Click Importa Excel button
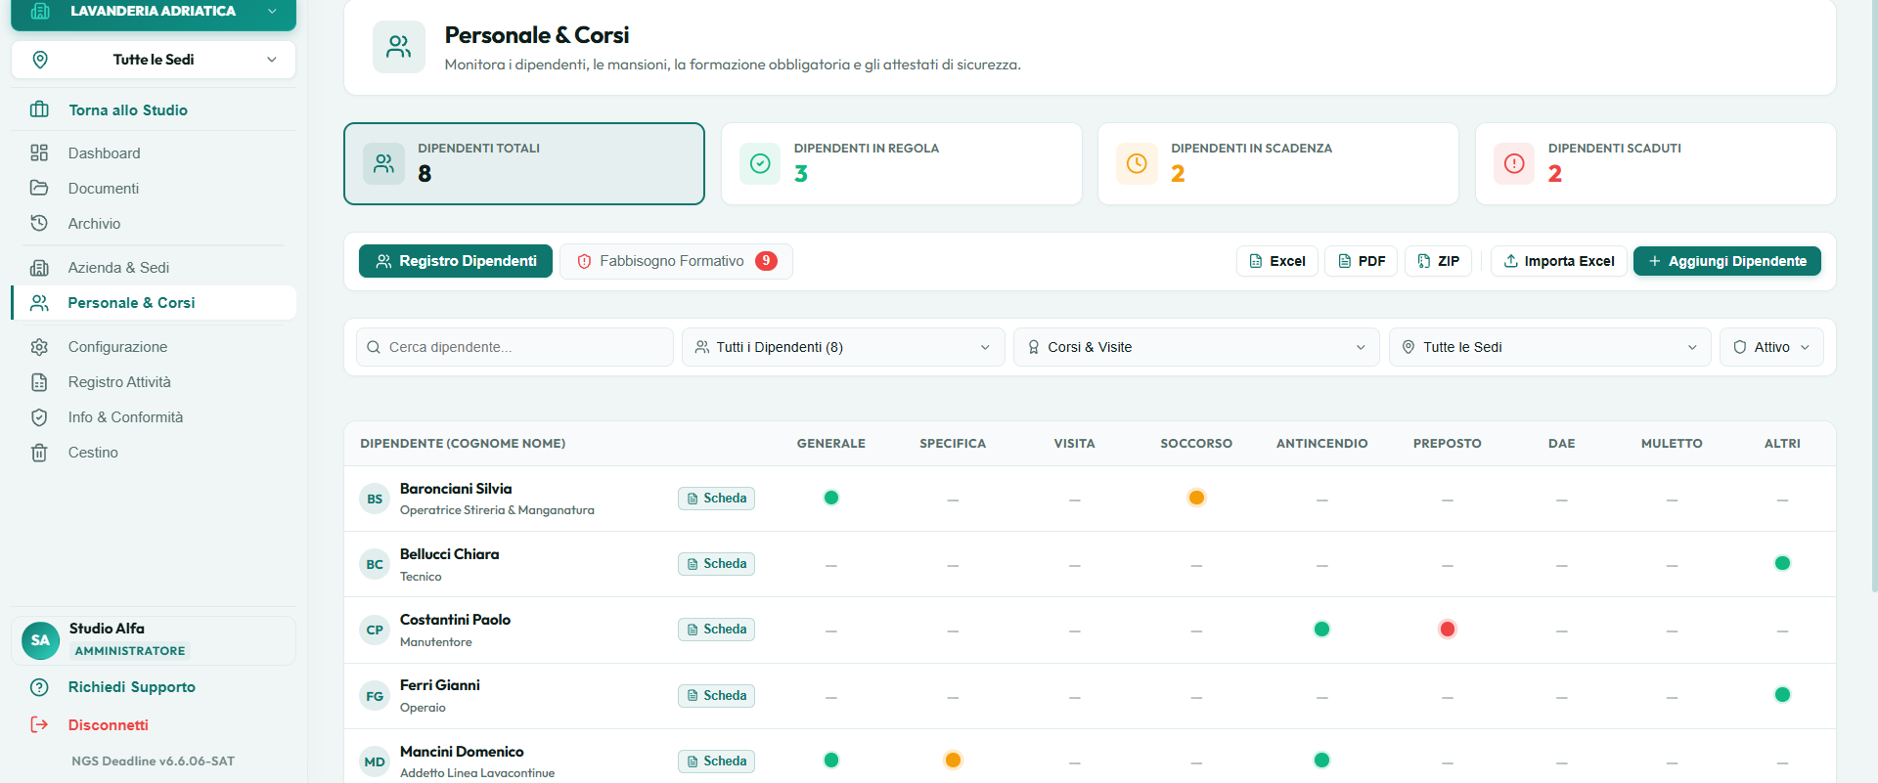Viewport: 1878px width, 783px height. 1559,261
